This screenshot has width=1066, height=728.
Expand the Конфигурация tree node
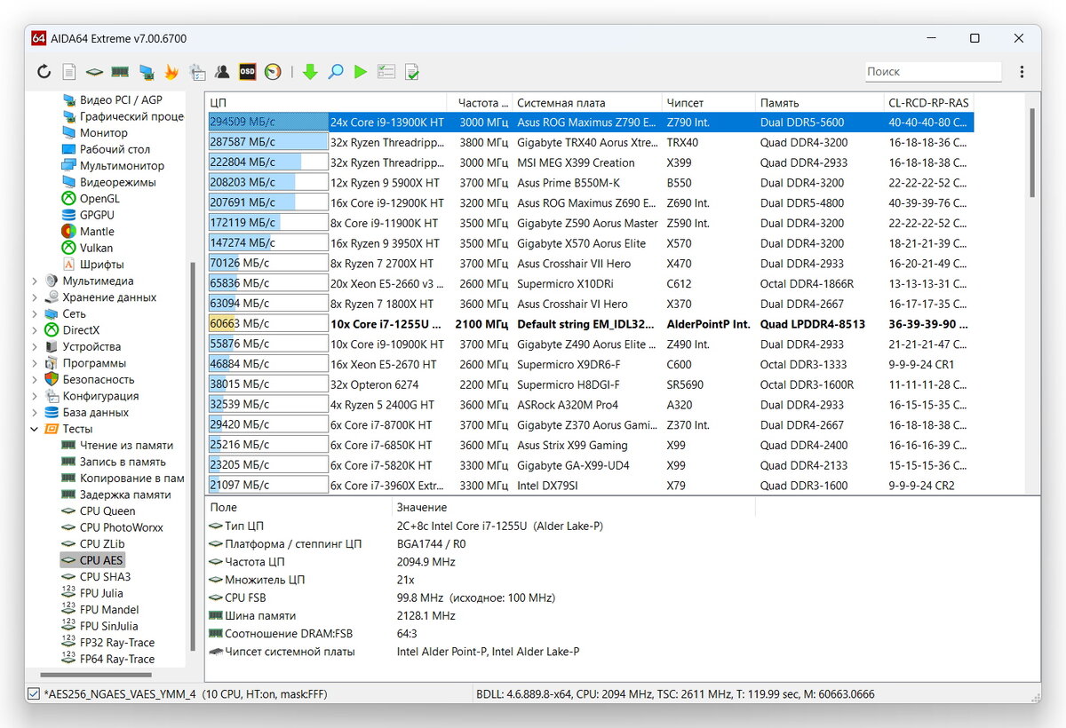[34, 396]
